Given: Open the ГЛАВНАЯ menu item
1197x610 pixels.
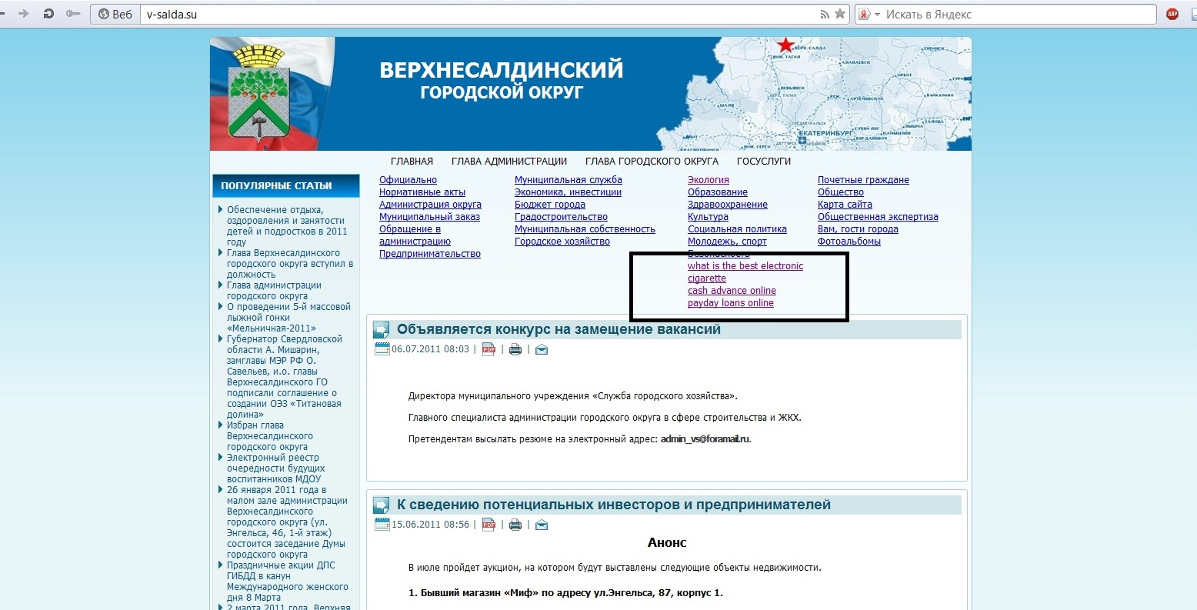Looking at the screenshot, I should coord(412,162).
